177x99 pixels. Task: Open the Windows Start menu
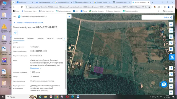point(2,97)
